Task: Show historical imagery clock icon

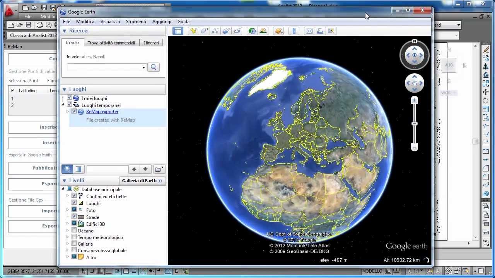Action: pyautogui.click(x=252, y=31)
